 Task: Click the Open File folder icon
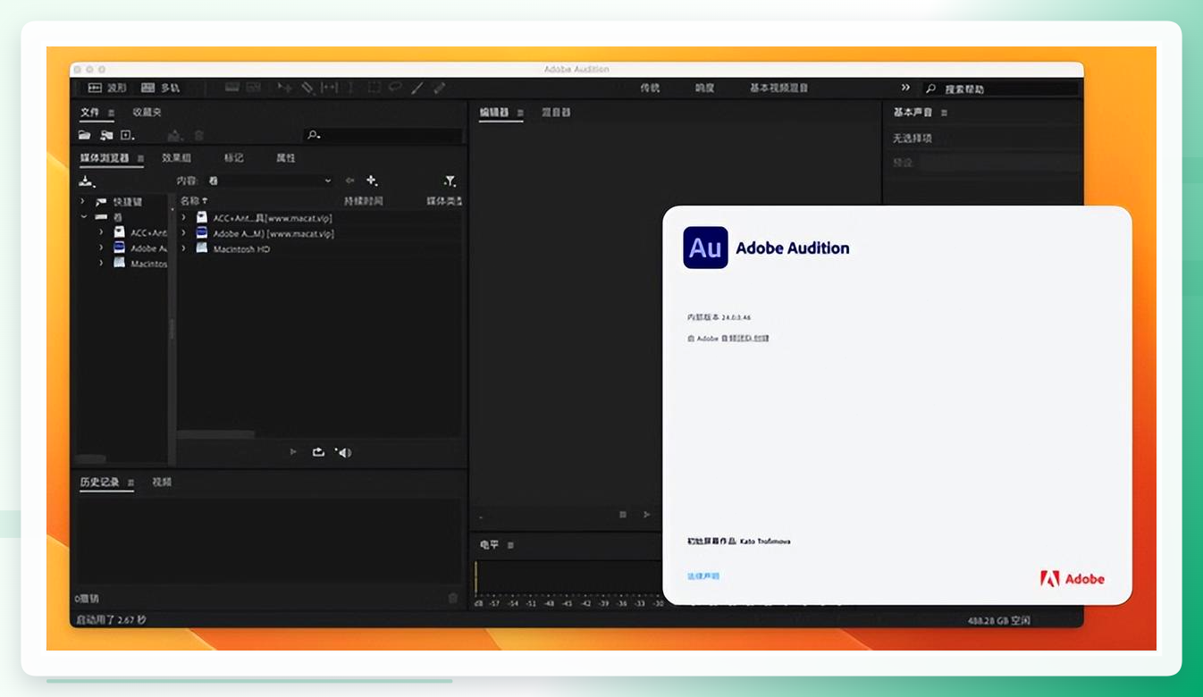[85, 135]
